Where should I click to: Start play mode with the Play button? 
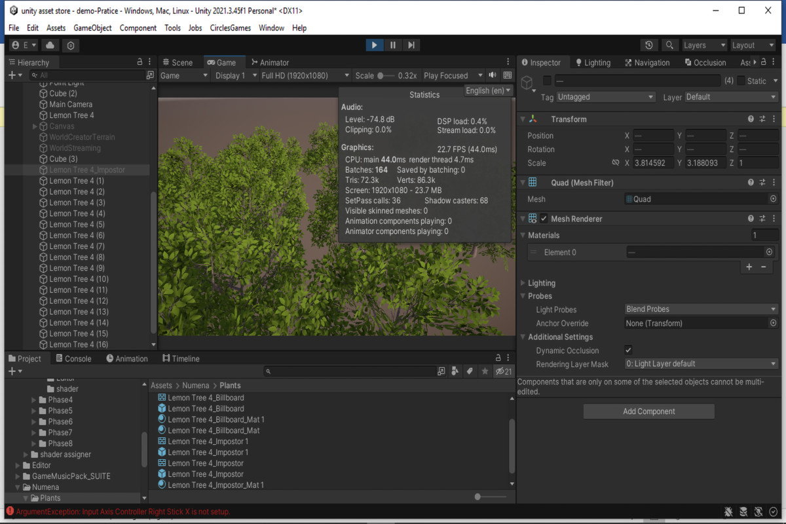click(x=374, y=45)
